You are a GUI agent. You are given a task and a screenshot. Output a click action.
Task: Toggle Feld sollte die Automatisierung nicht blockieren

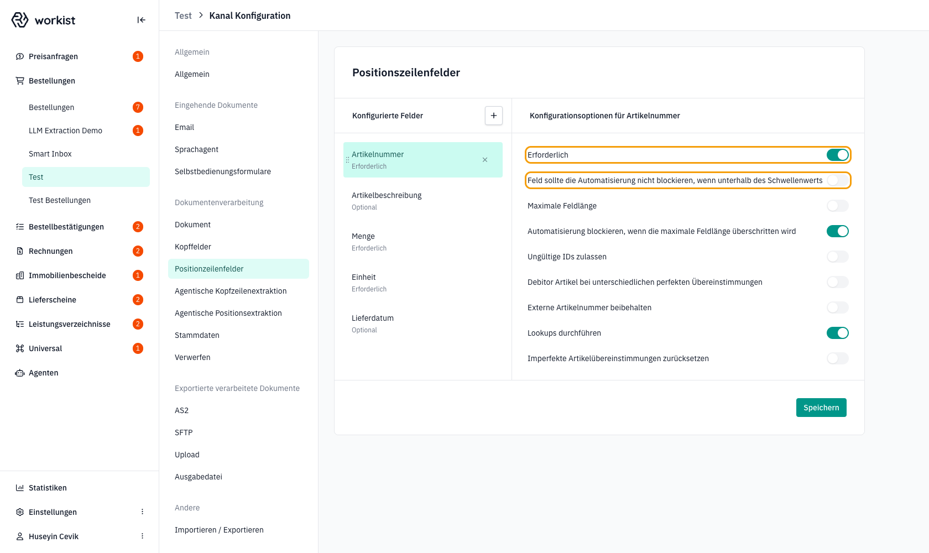tap(838, 180)
